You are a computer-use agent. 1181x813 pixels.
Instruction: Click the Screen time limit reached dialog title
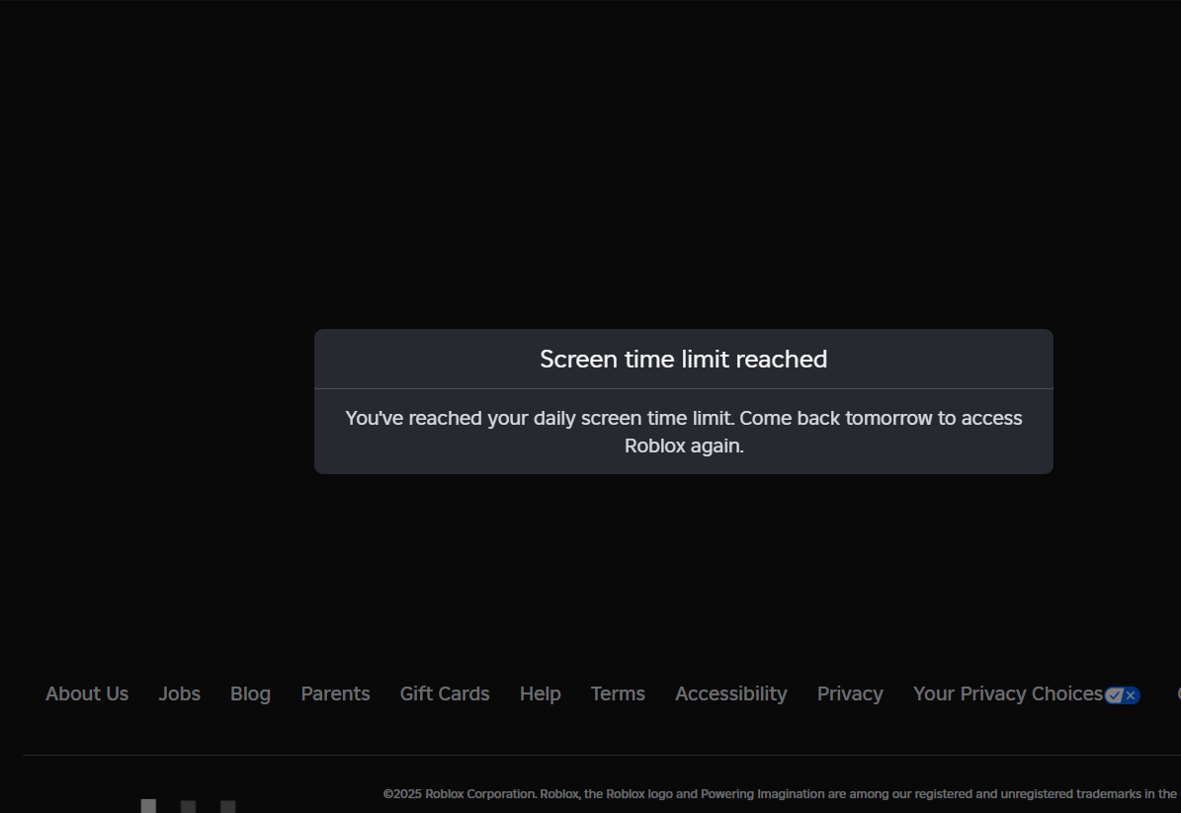[683, 359]
